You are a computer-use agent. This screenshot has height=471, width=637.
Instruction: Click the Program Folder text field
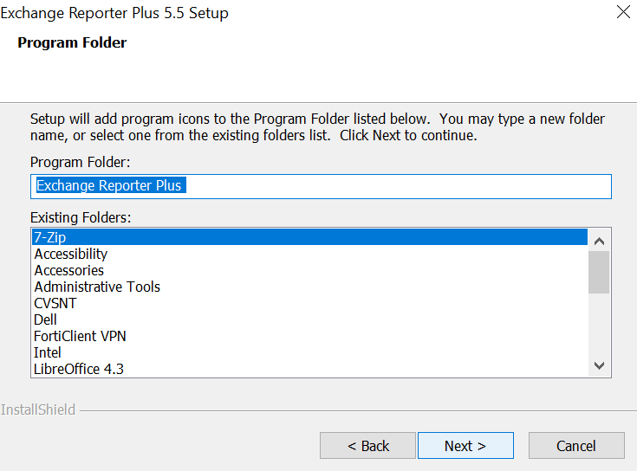point(321,186)
